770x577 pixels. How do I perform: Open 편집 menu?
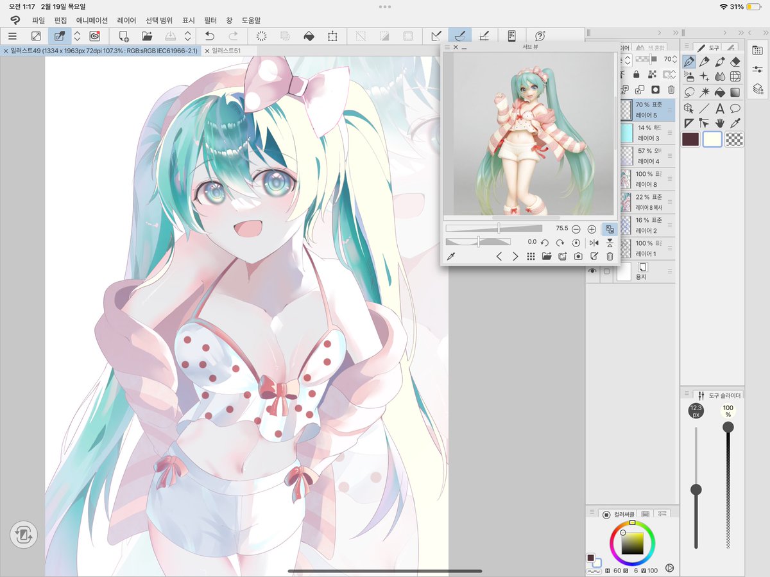pyautogui.click(x=60, y=21)
